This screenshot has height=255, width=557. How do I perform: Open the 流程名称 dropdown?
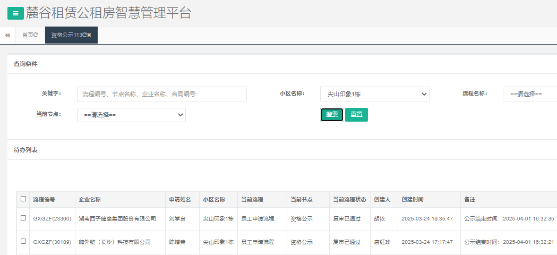click(529, 94)
